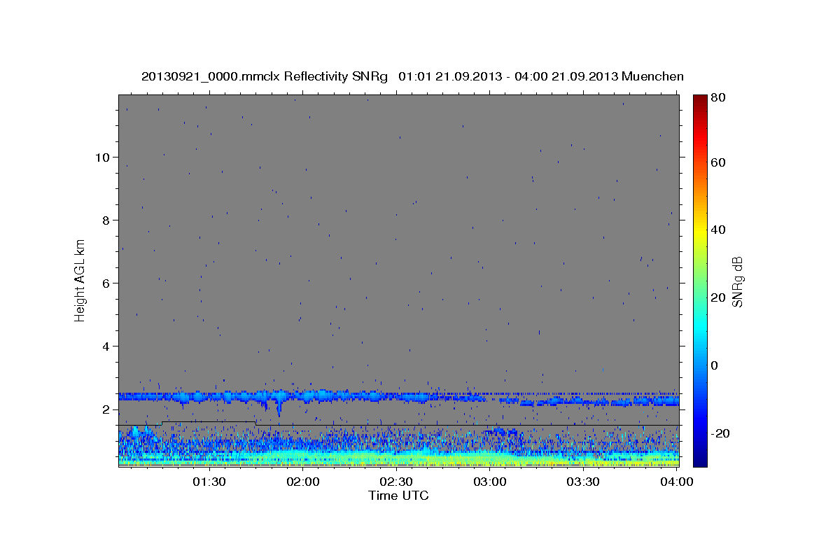Image resolution: width=840 pixels, height=560 pixels.
Task: Click the height tick label 4
Action: (x=105, y=346)
